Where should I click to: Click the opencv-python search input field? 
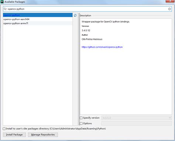click(x=87, y=9)
